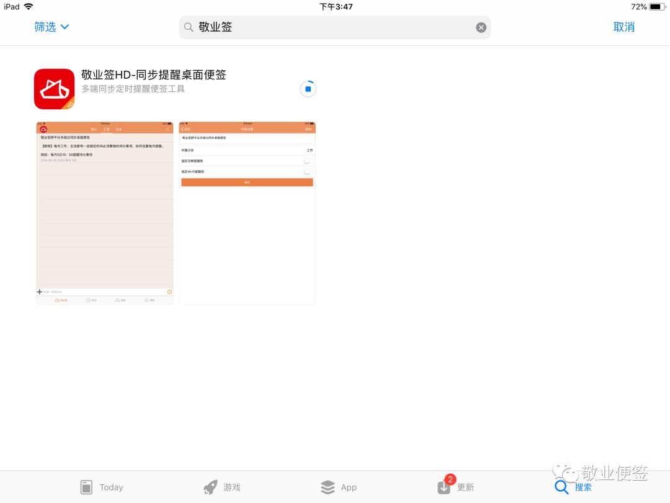670x503 pixels.
Task: Select the 搜索 search tab
Action: (x=573, y=487)
